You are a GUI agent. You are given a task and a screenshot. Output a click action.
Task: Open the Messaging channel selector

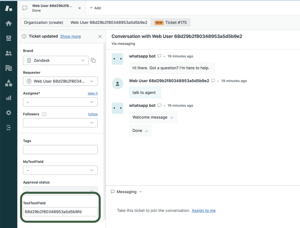[127, 192]
